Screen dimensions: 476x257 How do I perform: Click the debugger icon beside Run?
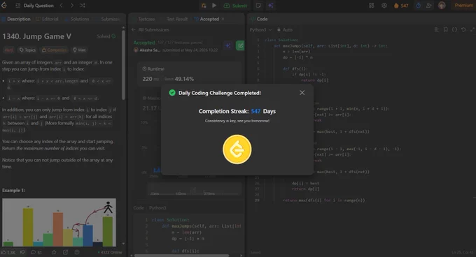pyautogui.click(x=204, y=6)
